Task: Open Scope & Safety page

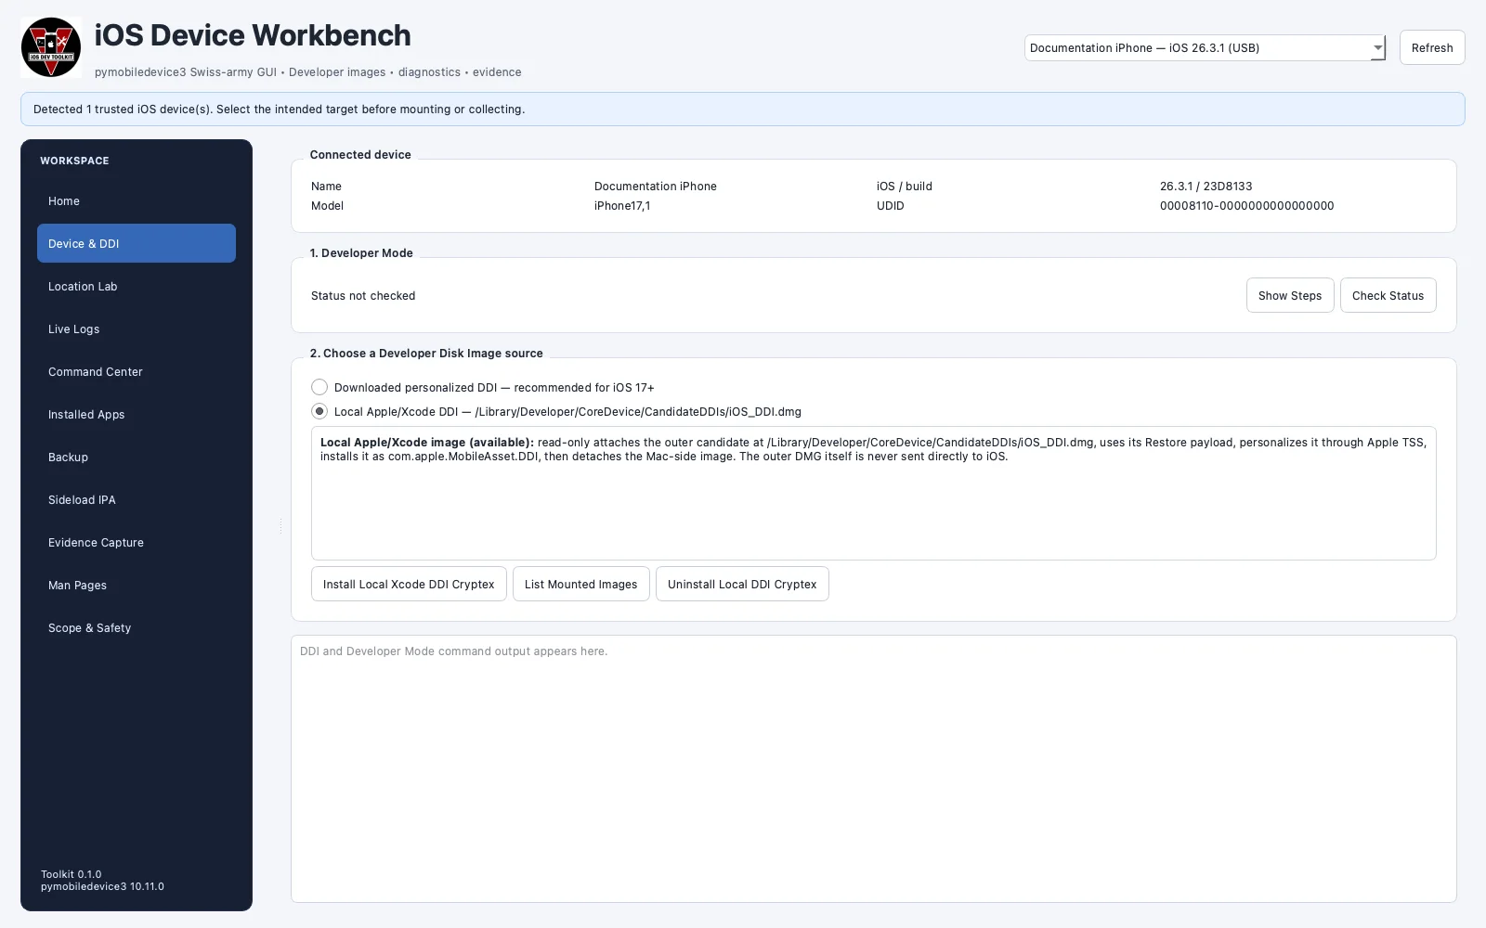Action: coord(137,628)
